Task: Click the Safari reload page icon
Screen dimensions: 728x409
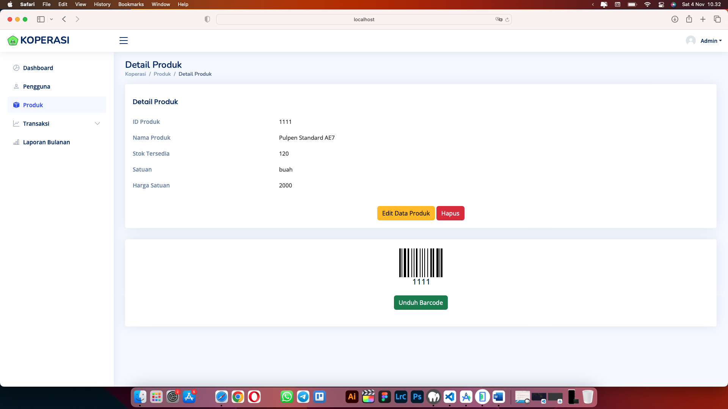Action: 507,19
